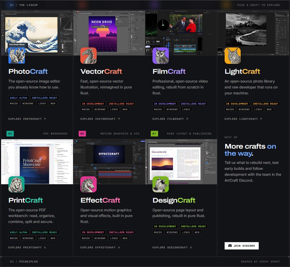290x267 pixels.
Task: Click arrow icon beside Explore PhotoCraft
Action: coord(45,119)
